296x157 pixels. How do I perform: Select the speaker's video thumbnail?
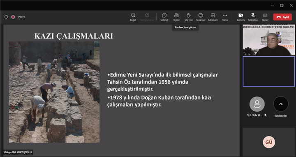[269, 40]
